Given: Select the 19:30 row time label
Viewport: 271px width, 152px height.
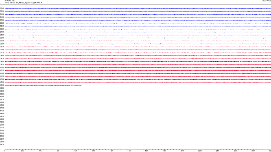Looking at the screenshot, I should click(2, 122).
